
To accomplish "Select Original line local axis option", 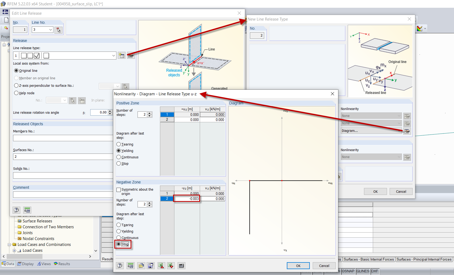I will click(16, 70).
